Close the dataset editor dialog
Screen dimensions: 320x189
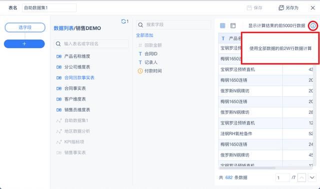(312, 8)
